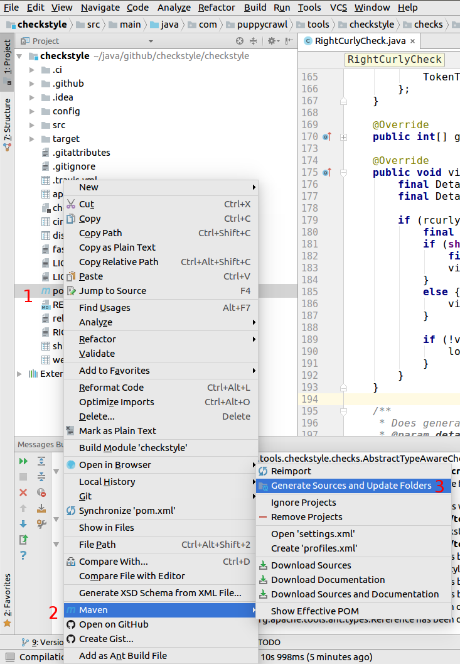This screenshot has width=460, height=664.
Task: Expand the src folder in project tree
Action: coord(32,125)
